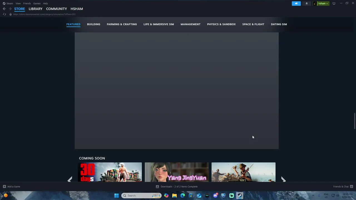Select the LIFE & IMMERSIVE SIM tab
Viewport: 356px width, 200px height.
coord(159,24)
